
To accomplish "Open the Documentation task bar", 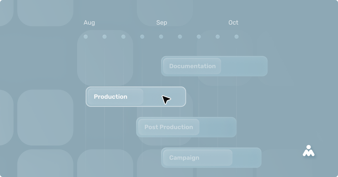I will click(214, 66).
